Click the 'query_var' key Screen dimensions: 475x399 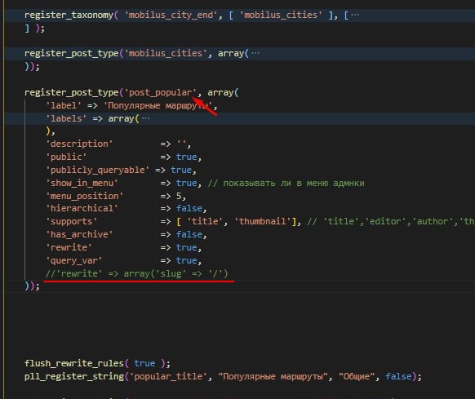[x=74, y=260]
